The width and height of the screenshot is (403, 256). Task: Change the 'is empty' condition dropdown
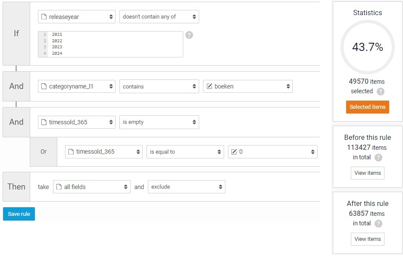(159, 122)
